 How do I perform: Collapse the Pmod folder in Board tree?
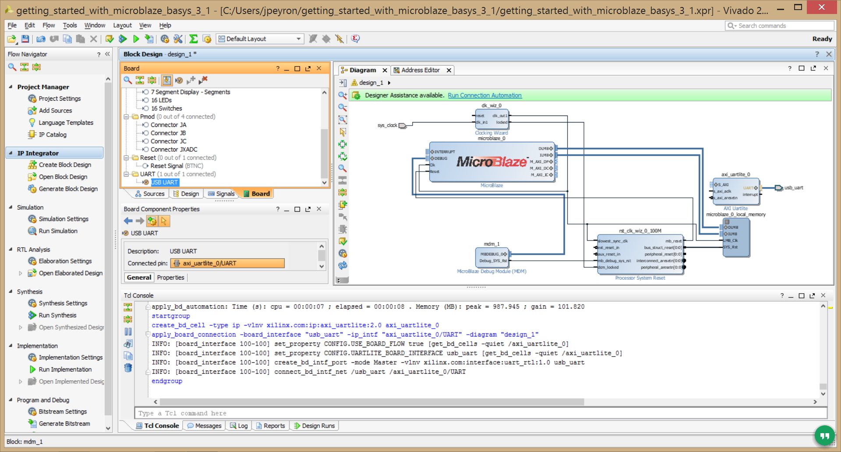click(127, 117)
